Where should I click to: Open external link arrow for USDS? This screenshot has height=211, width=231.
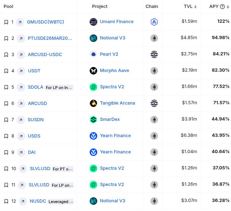coord(21,136)
